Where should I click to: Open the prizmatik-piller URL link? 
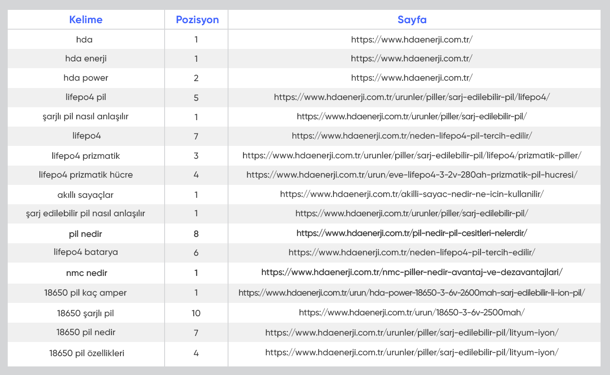(412, 155)
